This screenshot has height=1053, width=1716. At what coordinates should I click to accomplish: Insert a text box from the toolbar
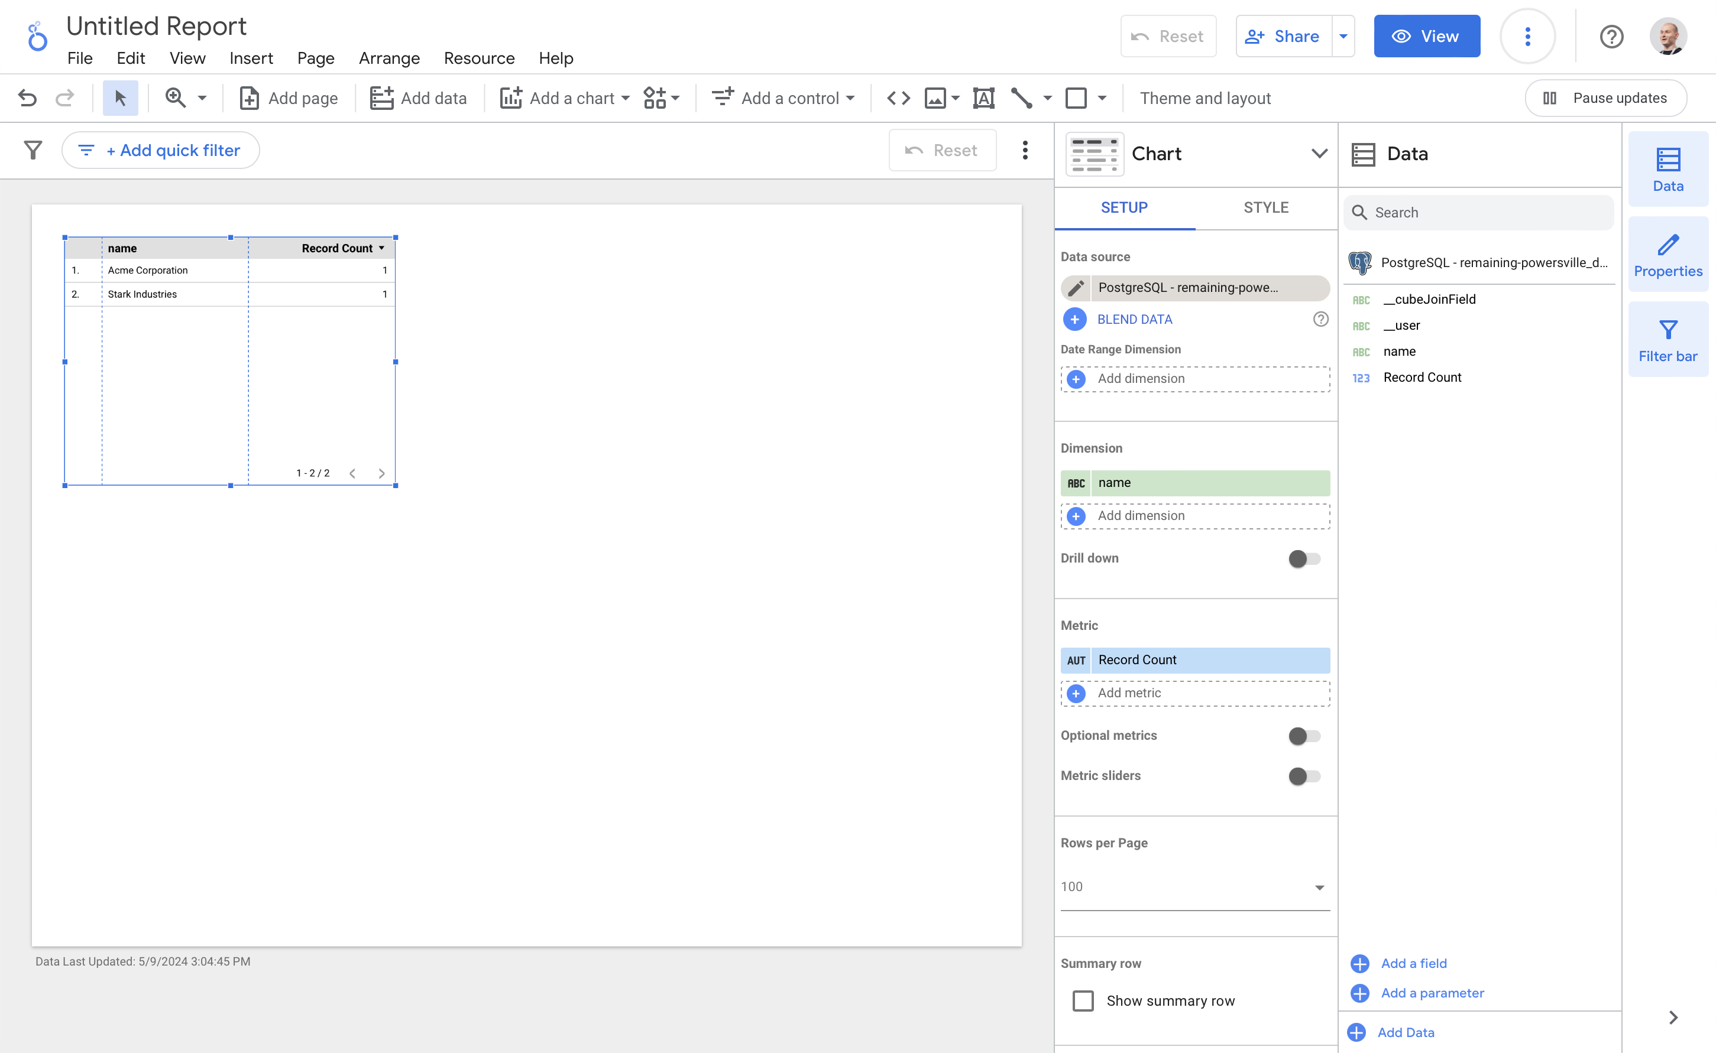(983, 98)
